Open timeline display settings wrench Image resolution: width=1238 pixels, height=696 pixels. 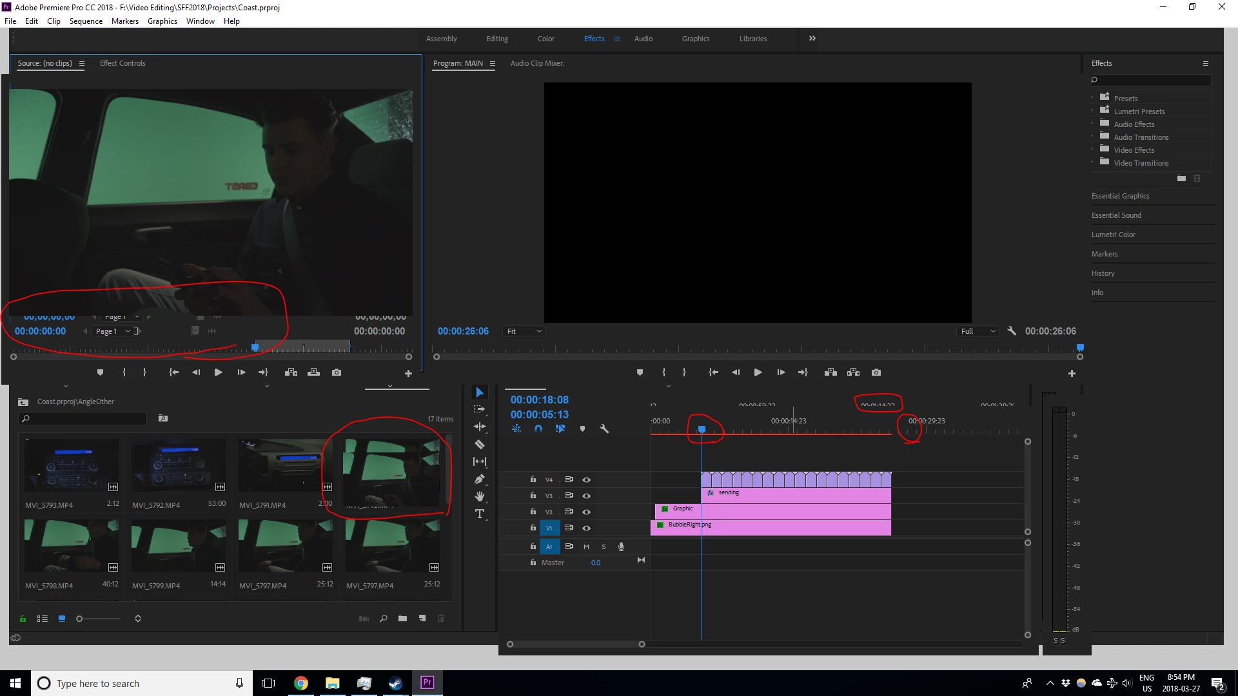604,429
